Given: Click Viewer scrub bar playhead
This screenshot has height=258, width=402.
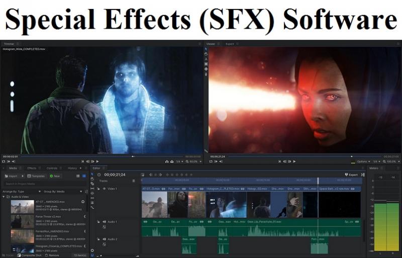Looking at the screenshot, I should tap(351, 156).
